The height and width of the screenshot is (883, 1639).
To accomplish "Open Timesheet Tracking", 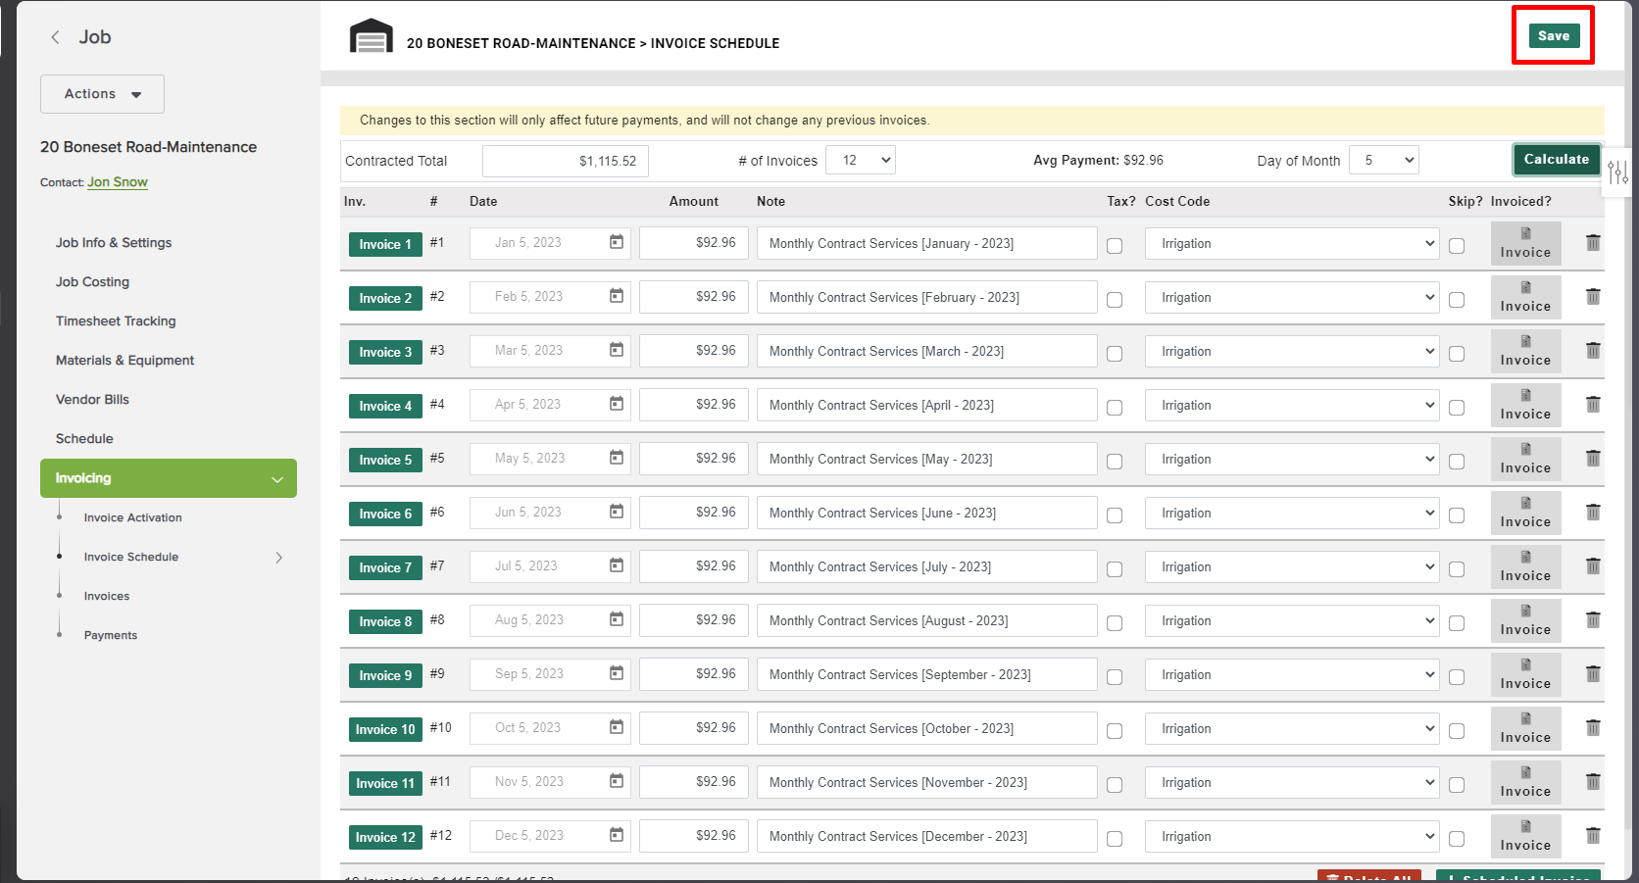I will (116, 320).
